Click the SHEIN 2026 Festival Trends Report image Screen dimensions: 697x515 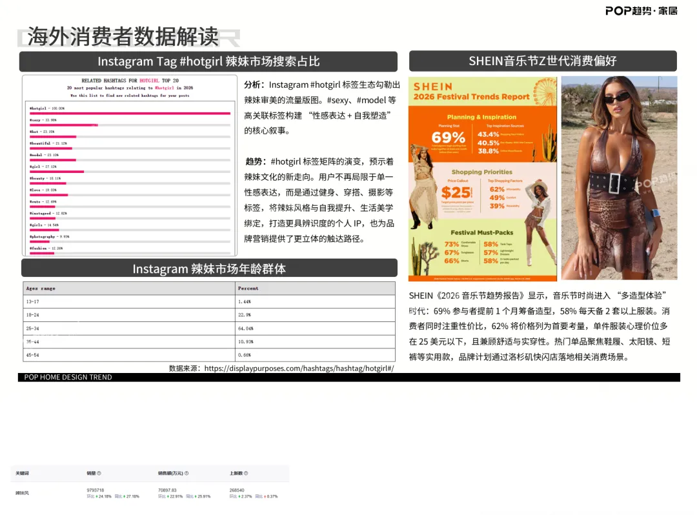(x=483, y=179)
